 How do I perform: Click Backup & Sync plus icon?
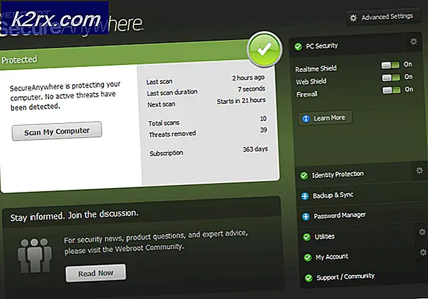pos(305,196)
